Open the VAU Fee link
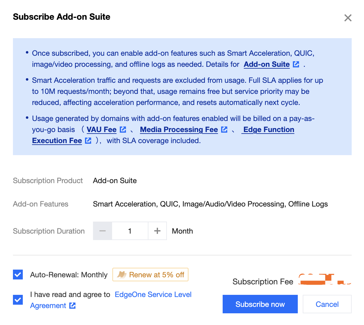 101,130
